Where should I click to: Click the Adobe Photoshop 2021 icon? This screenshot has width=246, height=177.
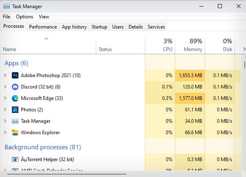[15, 75]
